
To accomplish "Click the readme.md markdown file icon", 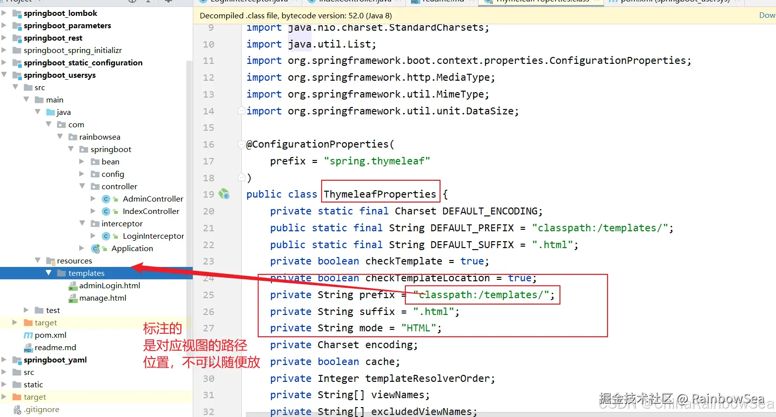I will pos(28,348).
